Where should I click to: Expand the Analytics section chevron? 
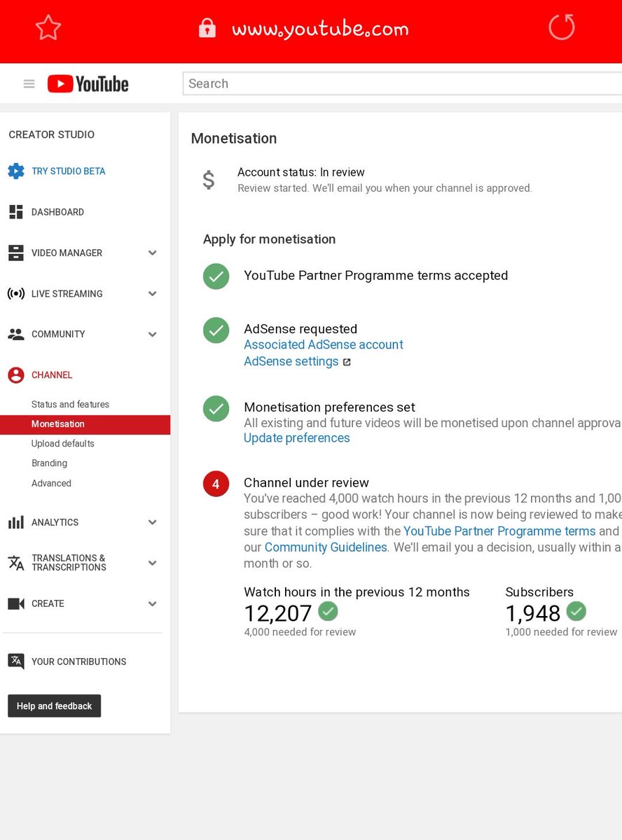(x=153, y=522)
